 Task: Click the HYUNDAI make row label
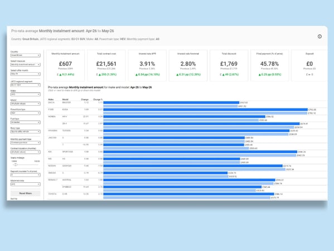click(52, 130)
